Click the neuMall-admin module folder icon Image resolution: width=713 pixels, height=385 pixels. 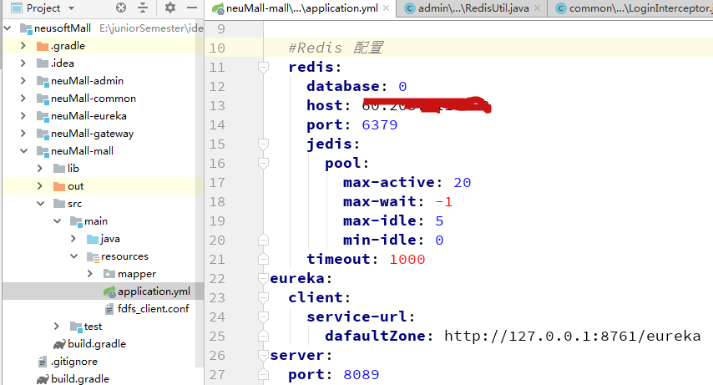coord(43,82)
